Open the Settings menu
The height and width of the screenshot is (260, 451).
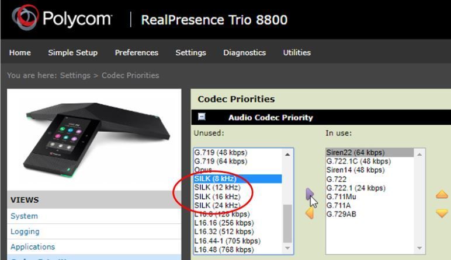(x=190, y=52)
